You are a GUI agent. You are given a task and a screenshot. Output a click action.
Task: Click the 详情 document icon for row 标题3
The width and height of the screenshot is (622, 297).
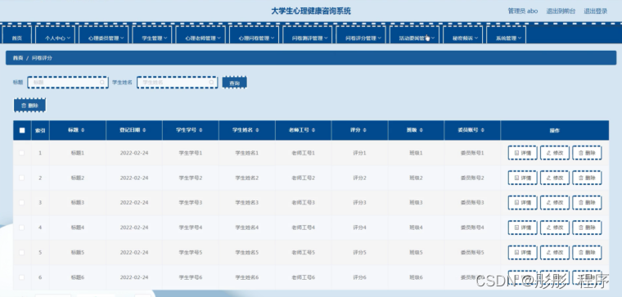click(x=516, y=203)
